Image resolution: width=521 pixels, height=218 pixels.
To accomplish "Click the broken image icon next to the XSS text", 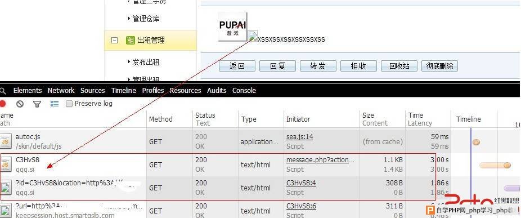I will point(253,36).
